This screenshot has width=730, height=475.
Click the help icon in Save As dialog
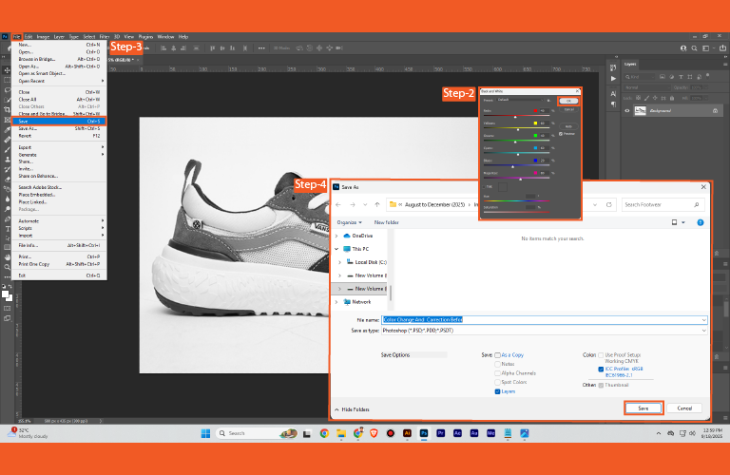click(x=701, y=221)
